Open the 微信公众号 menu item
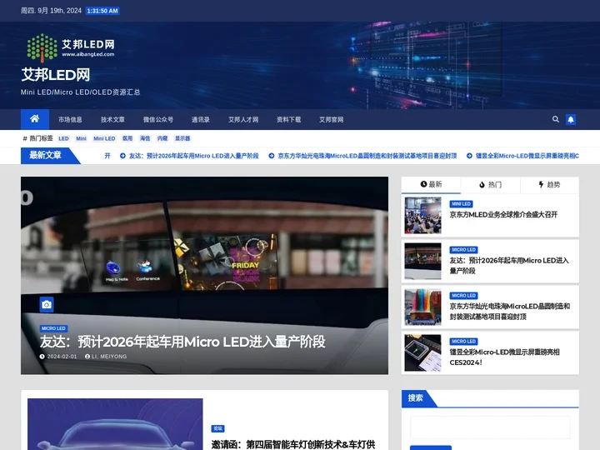This screenshot has width=600, height=450. [x=158, y=120]
